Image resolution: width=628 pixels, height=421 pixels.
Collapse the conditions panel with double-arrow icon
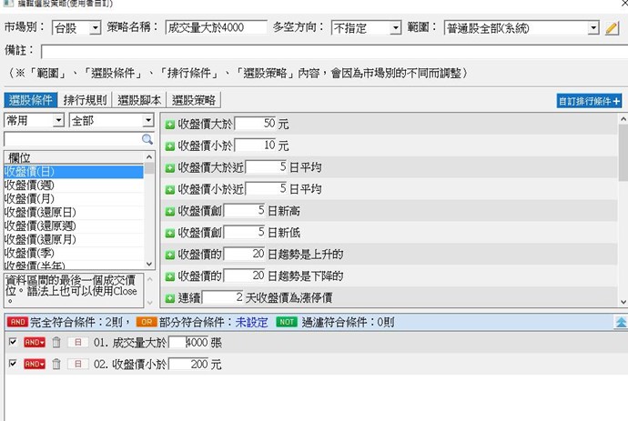point(621,322)
